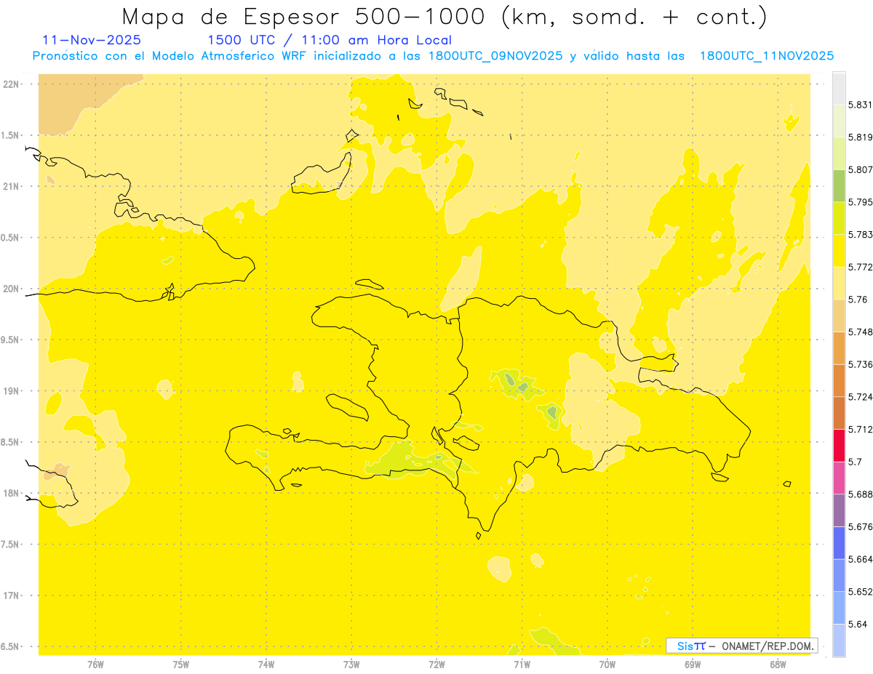Click the date label "11-Nov-2025"

(x=92, y=40)
